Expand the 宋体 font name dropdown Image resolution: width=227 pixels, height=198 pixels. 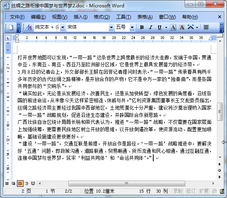(111, 27)
